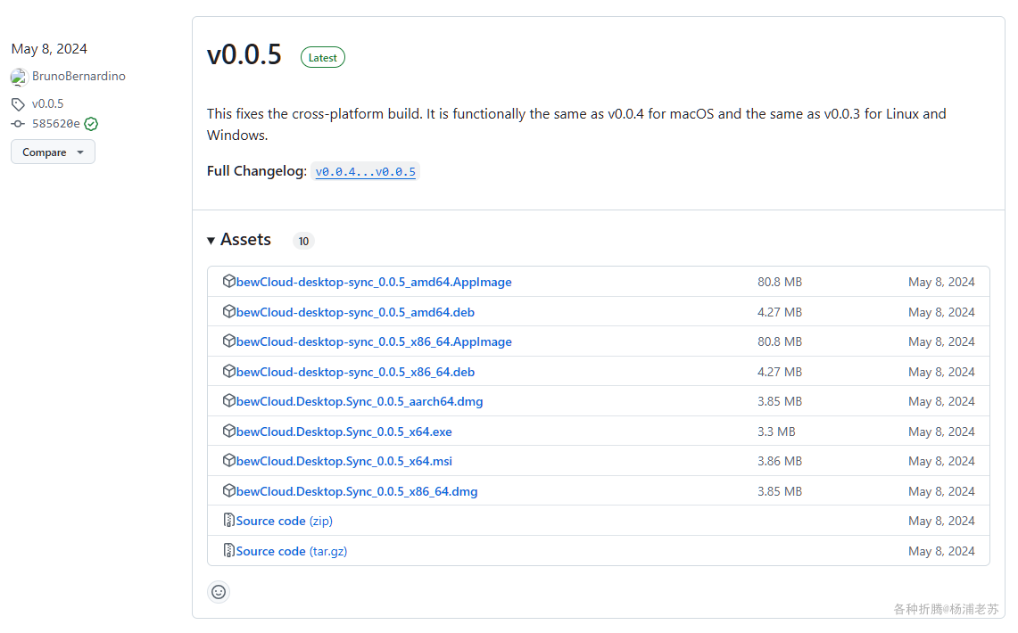Click the package icon beside aarch64.dmg
This screenshot has height=633, width=1018.
(x=228, y=400)
